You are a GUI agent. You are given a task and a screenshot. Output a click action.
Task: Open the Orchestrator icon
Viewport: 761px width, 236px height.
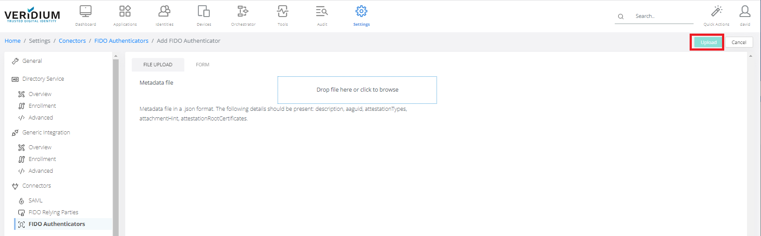243,11
